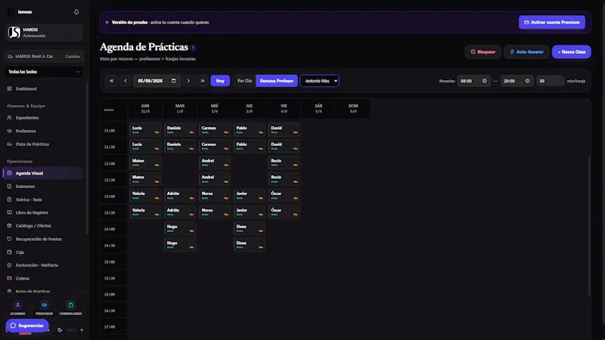Click the SÁB 5/9 column header
Screen dimensions: 605x340
click(318, 109)
